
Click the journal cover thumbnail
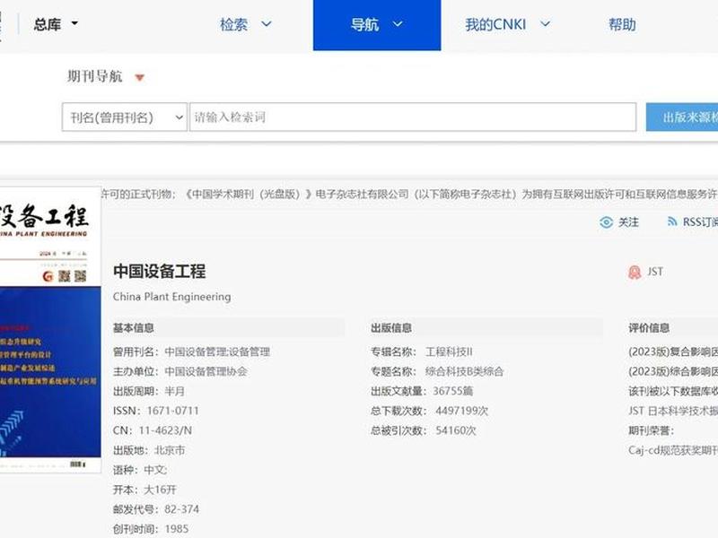pyautogui.click(x=50, y=329)
